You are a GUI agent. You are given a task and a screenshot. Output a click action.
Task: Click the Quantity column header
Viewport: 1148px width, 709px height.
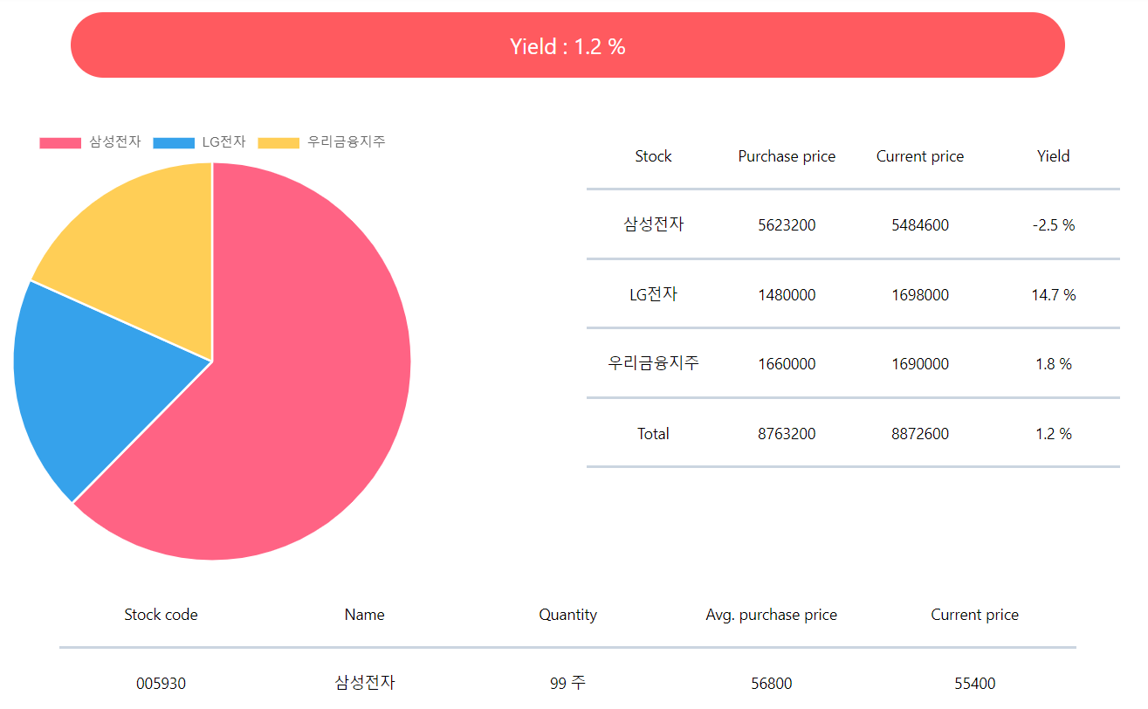(x=567, y=615)
